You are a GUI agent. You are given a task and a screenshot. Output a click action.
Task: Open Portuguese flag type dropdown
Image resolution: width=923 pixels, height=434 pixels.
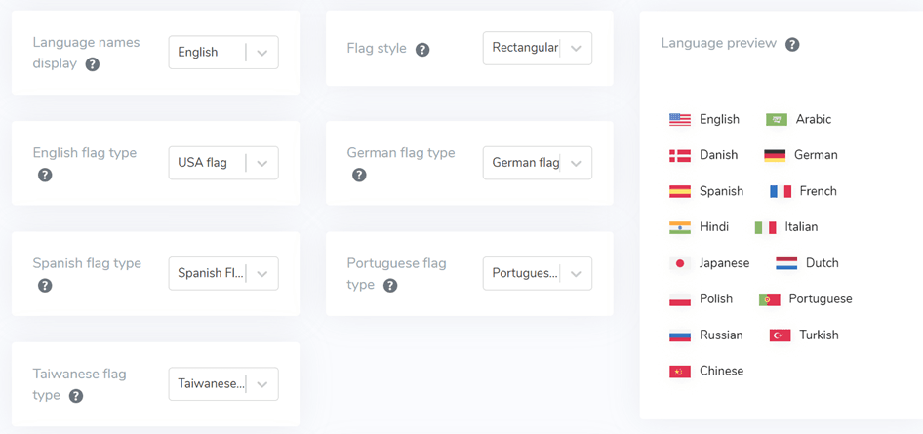538,273
